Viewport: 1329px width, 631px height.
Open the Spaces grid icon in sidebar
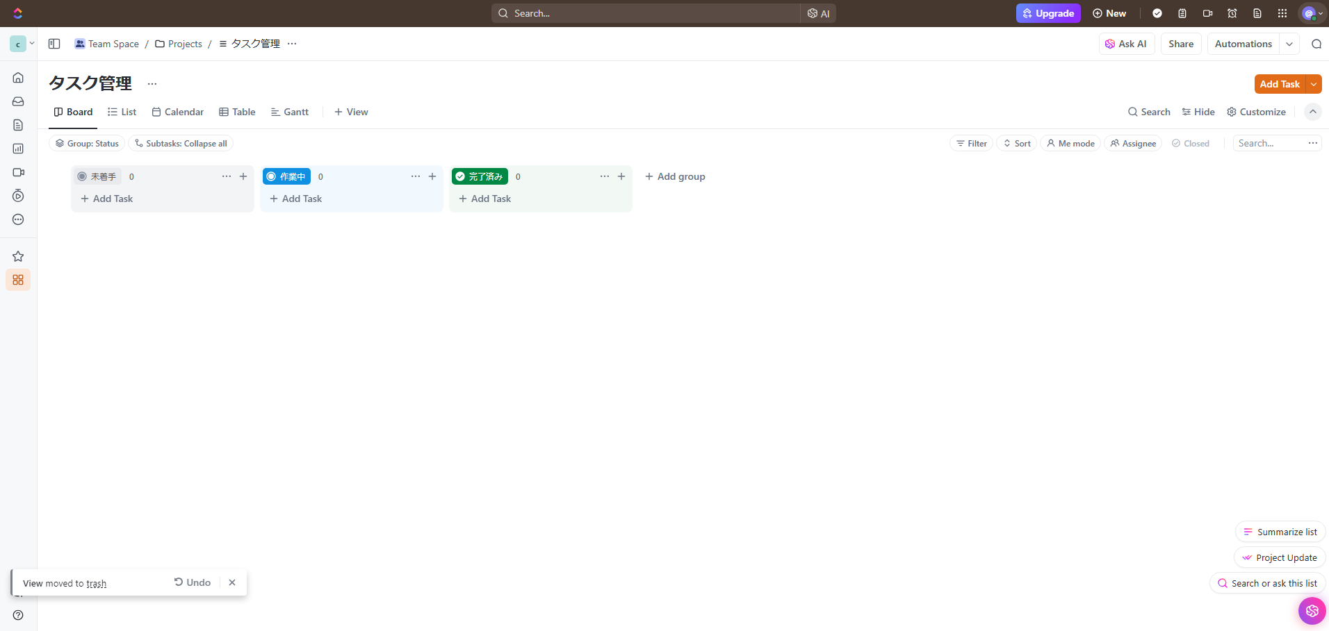[x=18, y=280]
